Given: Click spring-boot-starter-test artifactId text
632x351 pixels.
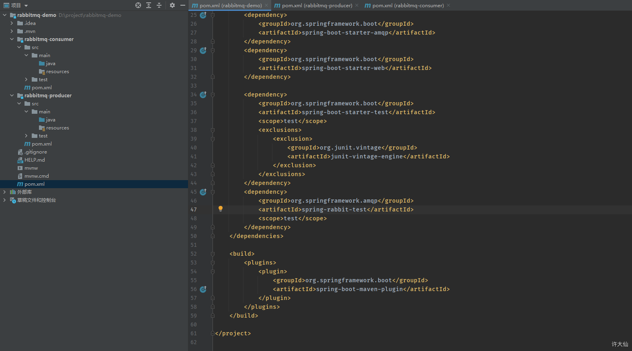Looking at the screenshot, I should 345,112.
